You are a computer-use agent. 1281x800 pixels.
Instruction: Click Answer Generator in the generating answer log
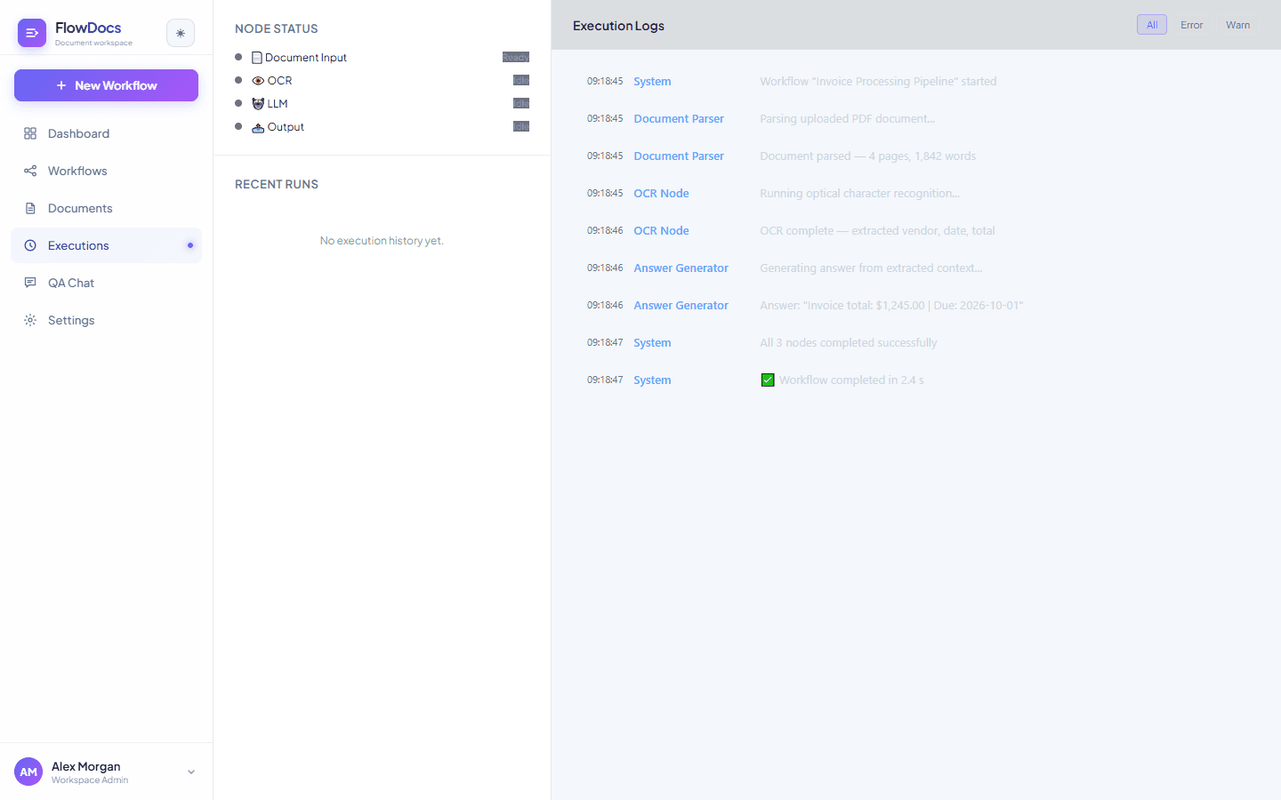pos(681,268)
